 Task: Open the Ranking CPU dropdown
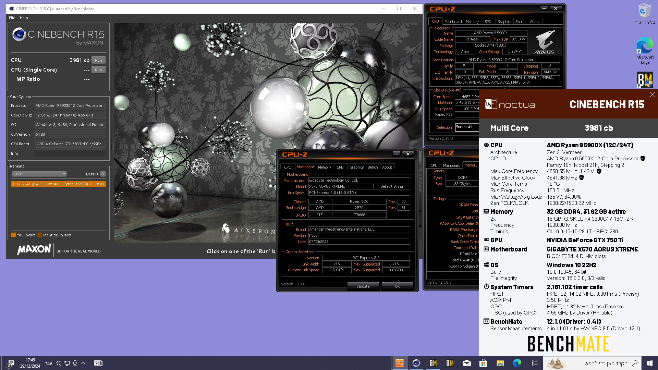pyautogui.click(x=39, y=174)
